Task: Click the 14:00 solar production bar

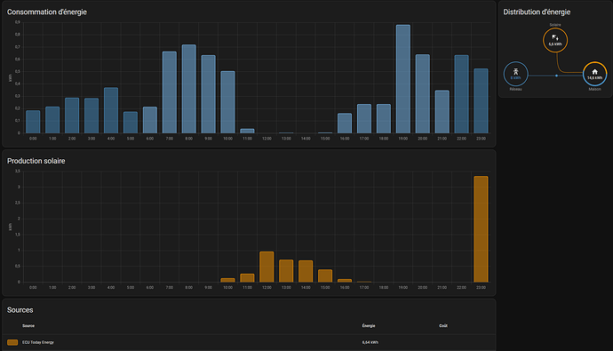Action: pos(306,271)
